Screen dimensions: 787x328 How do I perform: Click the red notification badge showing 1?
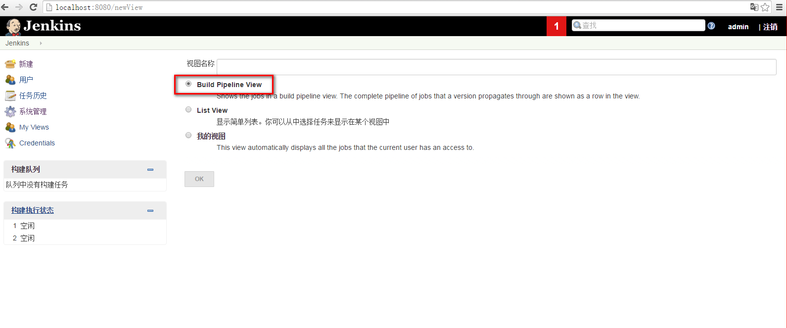click(556, 26)
